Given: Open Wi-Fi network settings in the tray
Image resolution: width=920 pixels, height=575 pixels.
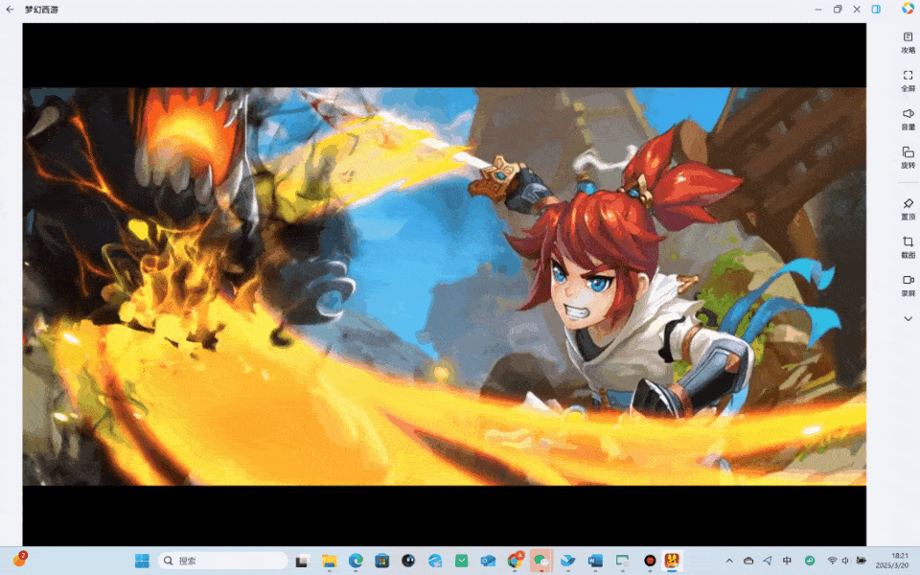Looking at the screenshot, I should pos(832,561).
